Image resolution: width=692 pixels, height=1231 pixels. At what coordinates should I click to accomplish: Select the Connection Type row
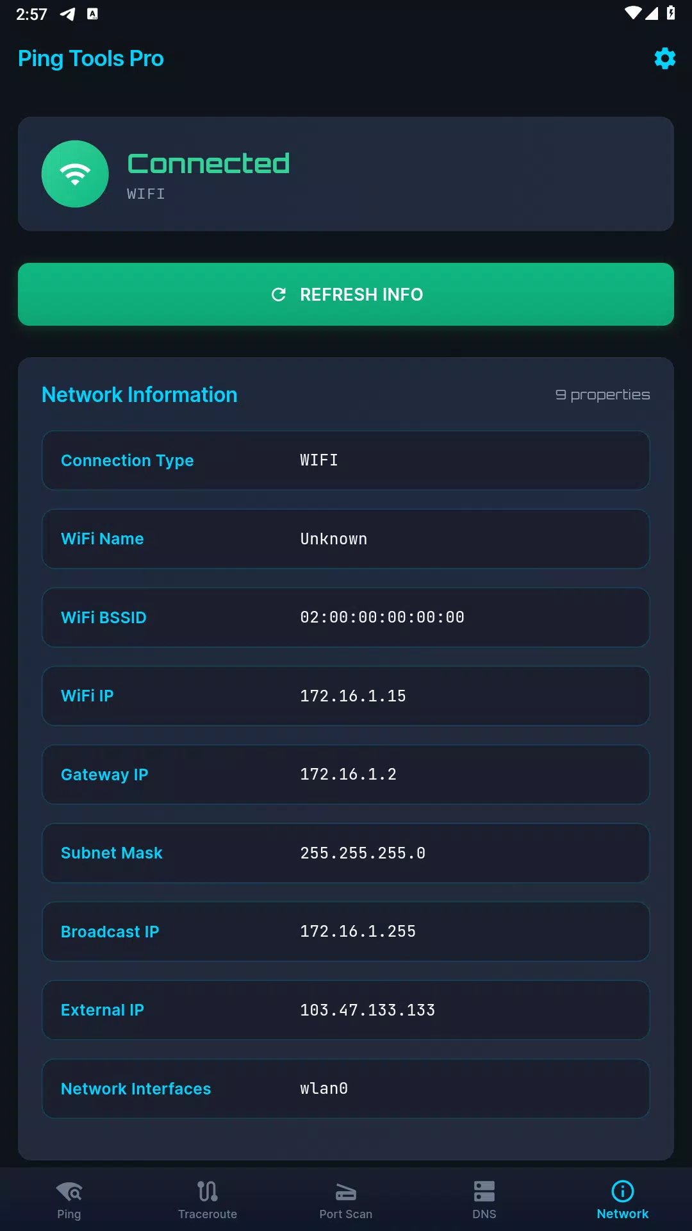coord(346,460)
